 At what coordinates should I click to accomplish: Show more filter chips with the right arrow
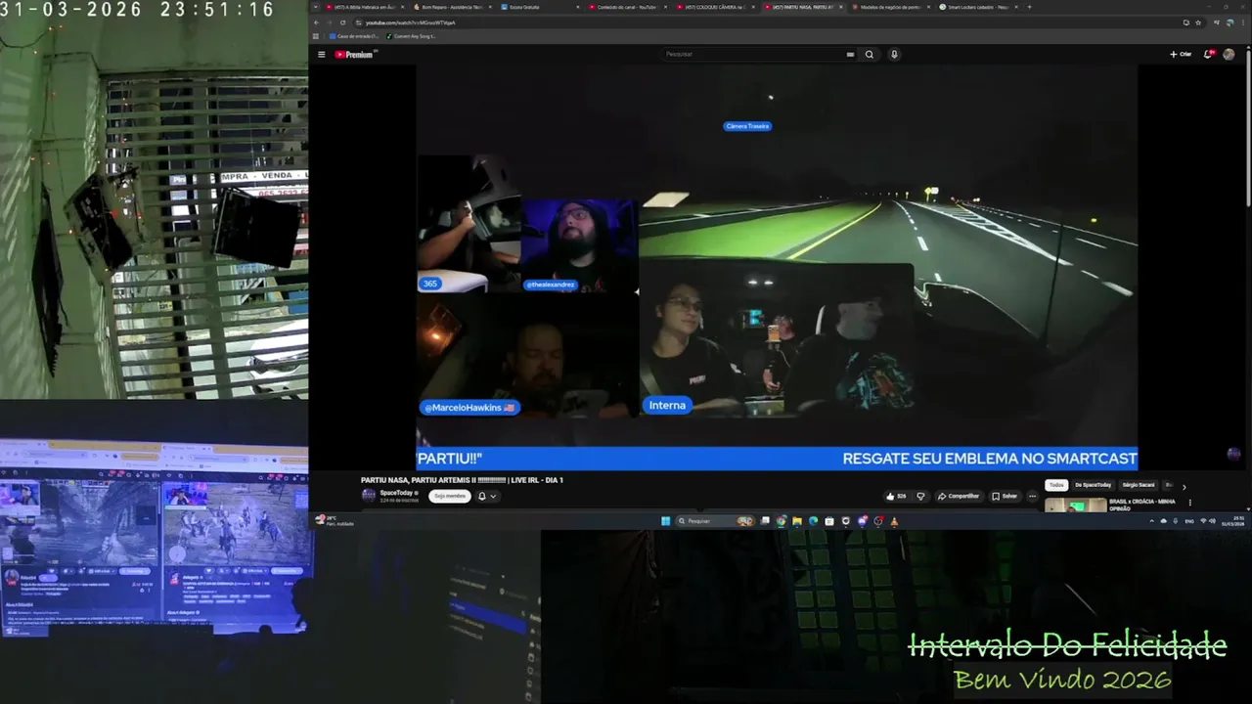[x=1184, y=486]
